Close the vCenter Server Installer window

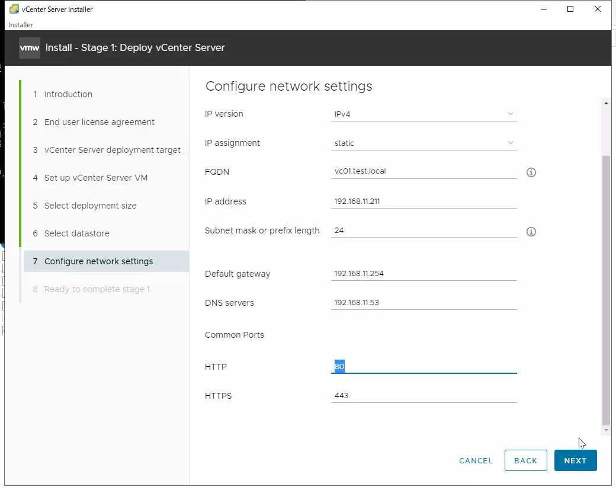coord(598,9)
